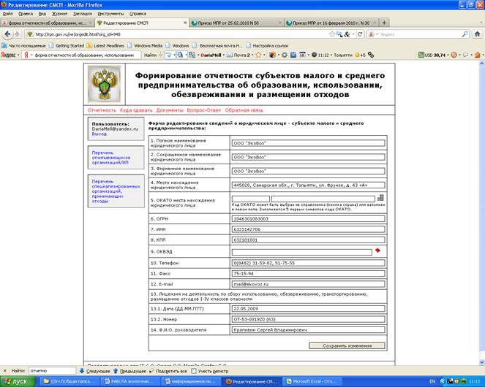
Task: Click the Яндекс logo on the toolbar
Action: (8, 55)
